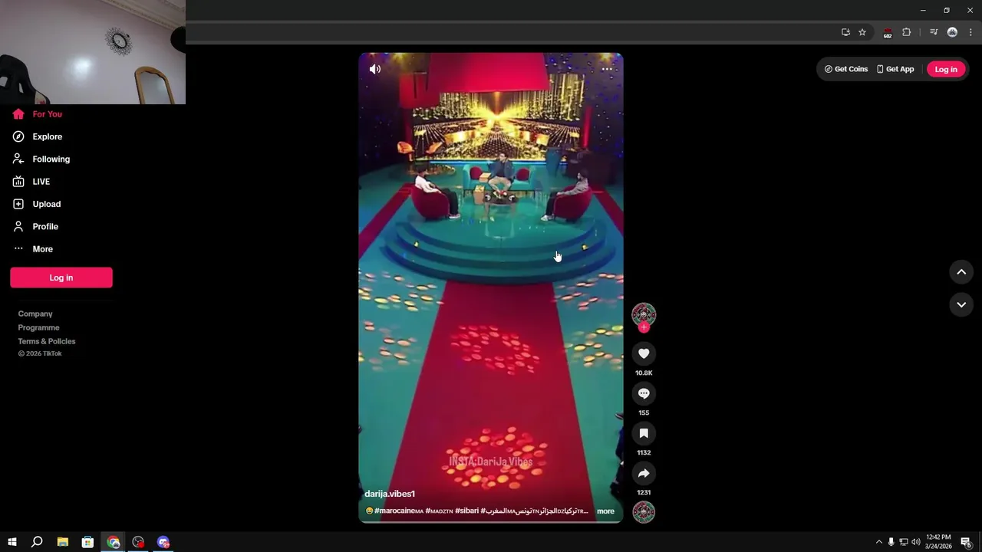Screen dimensions: 982x552
Task: Open the media control music-note icon
Action: click(934, 32)
